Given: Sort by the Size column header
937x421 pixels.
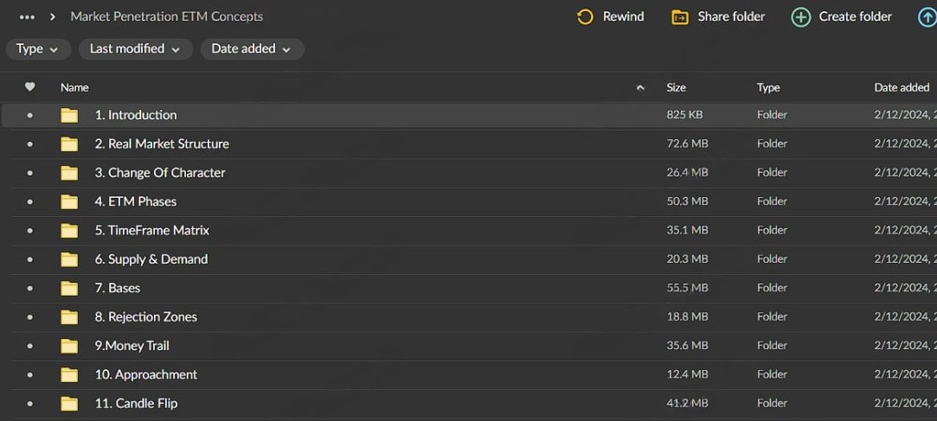Looking at the screenshot, I should pos(676,87).
